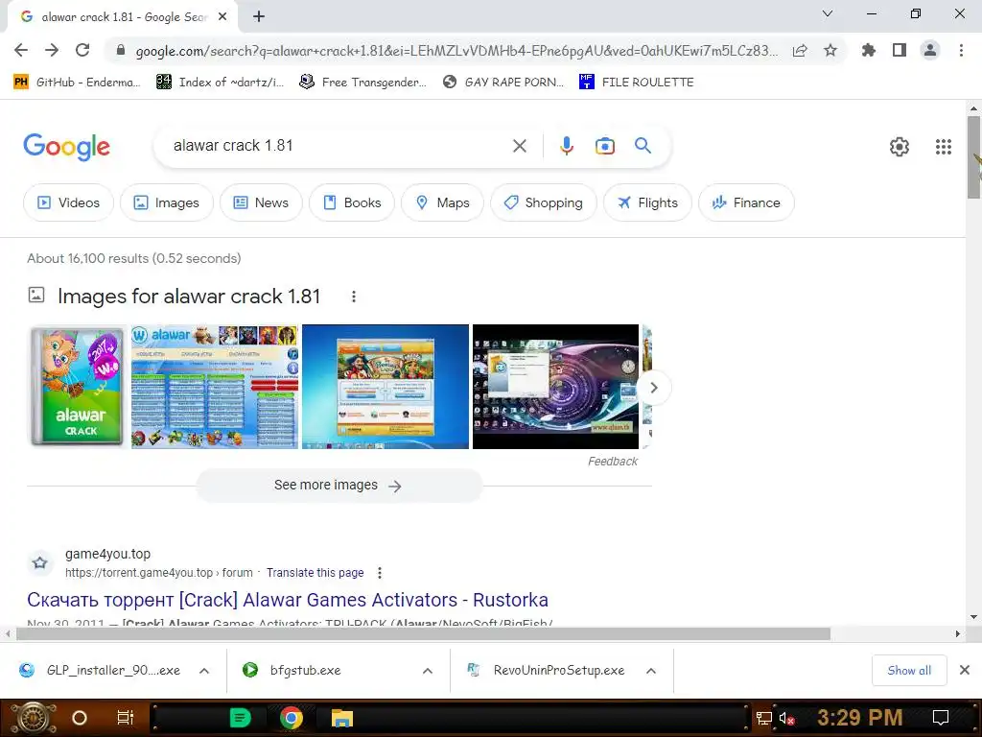Bookmark this page with the star

(830, 50)
